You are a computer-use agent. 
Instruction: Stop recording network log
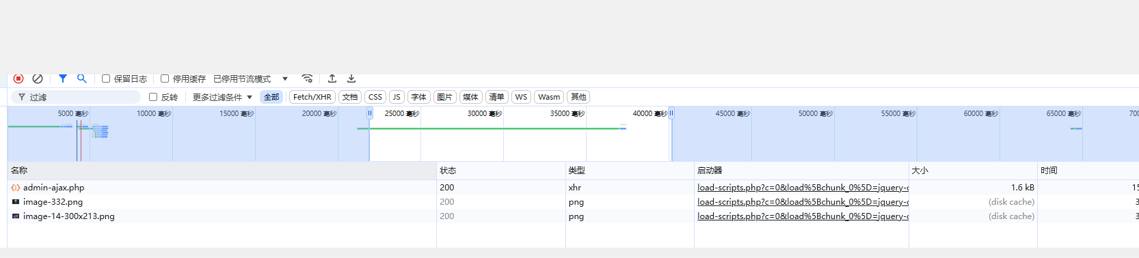[18, 78]
